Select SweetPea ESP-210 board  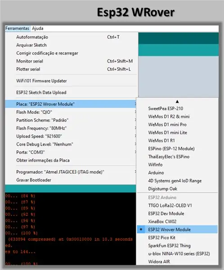click(177, 108)
